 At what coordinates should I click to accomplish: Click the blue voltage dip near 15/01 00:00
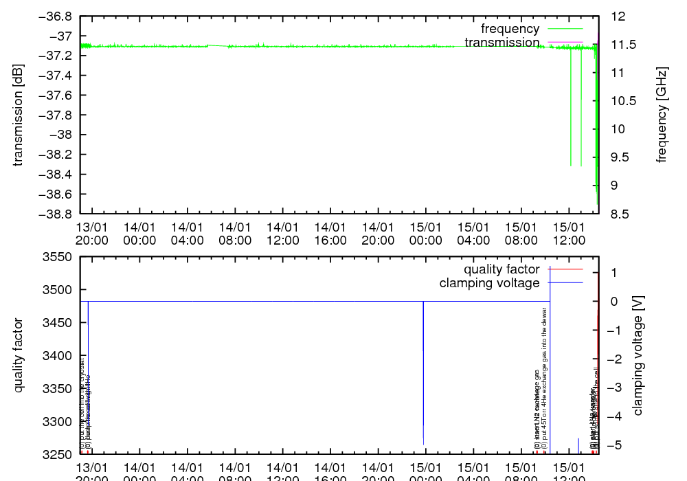point(423,371)
